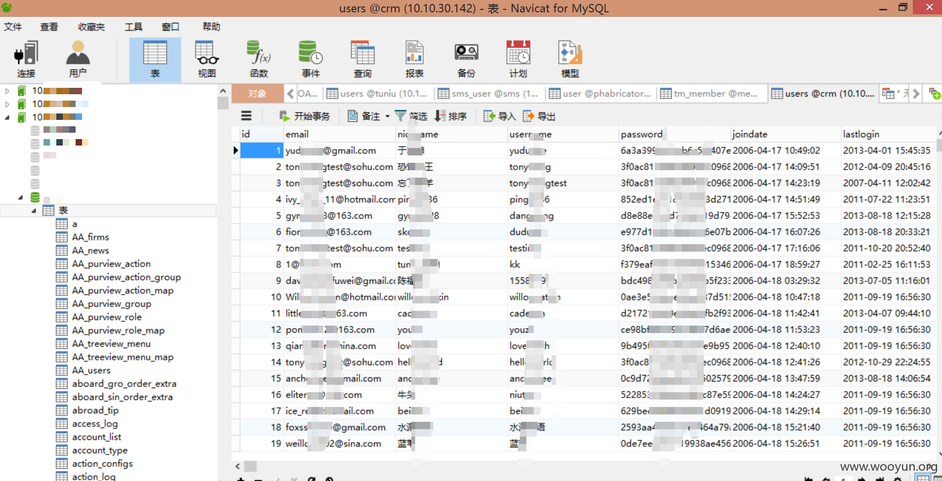This screenshot has height=481, width=942.
Task: Click the 备注 memo button
Action: [364, 116]
